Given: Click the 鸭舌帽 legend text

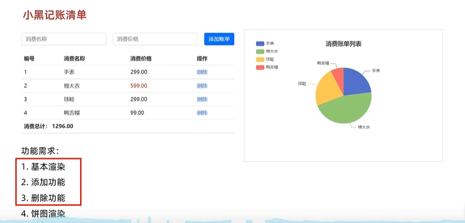Looking at the screenshot, I should [x=272, y=67].
